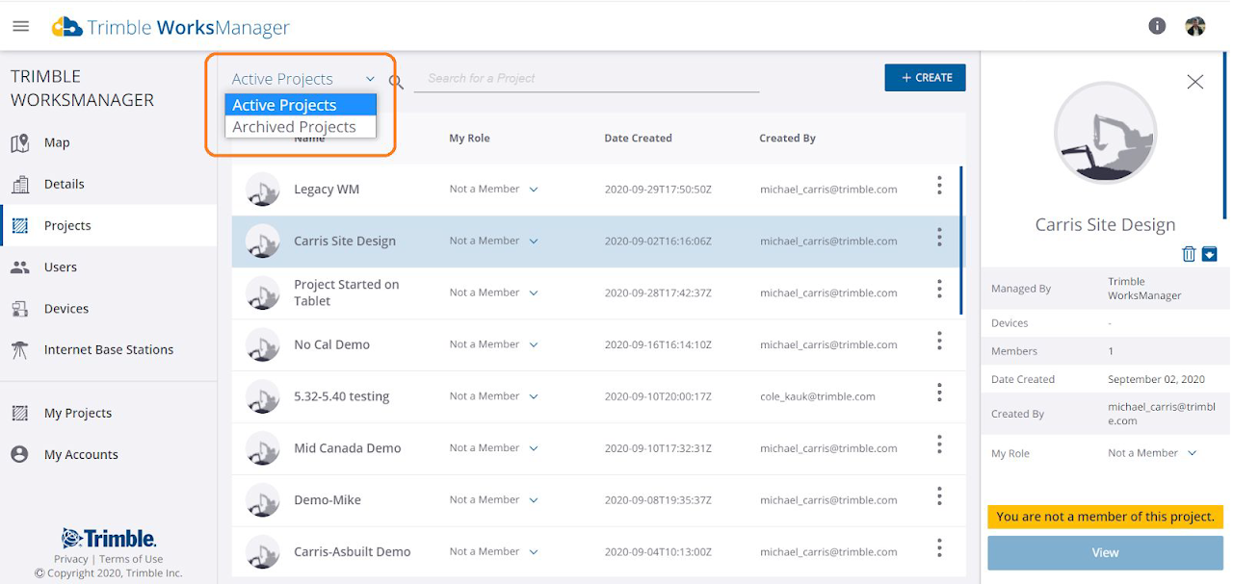Close the Carris Site Design details panel
This screenshot has width=1233, height=584.
tap(1195, 82)
